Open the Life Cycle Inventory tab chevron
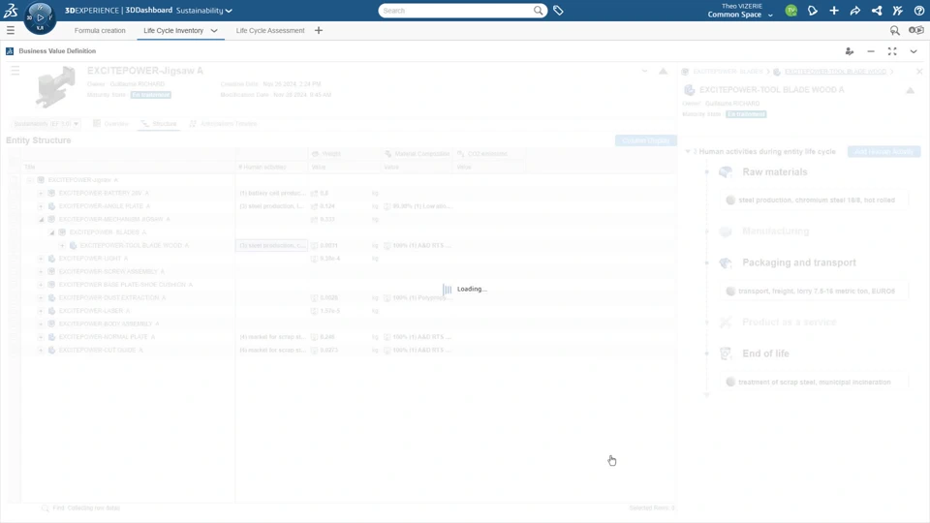930x523 pixels. click(x=214, y=31)
